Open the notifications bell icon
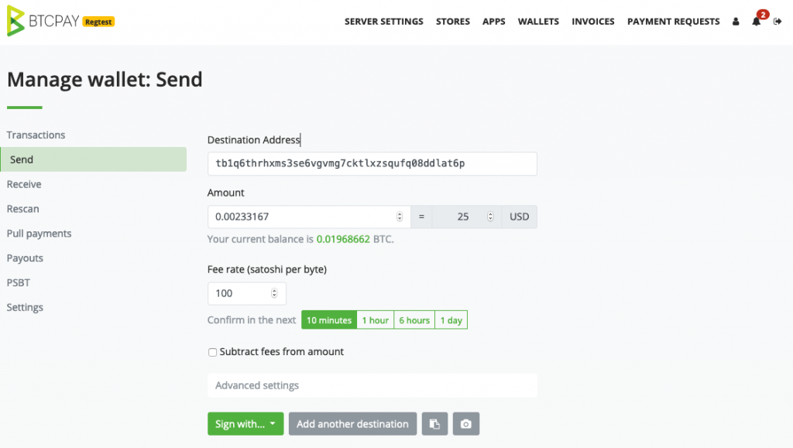 [x=756, y=21]
